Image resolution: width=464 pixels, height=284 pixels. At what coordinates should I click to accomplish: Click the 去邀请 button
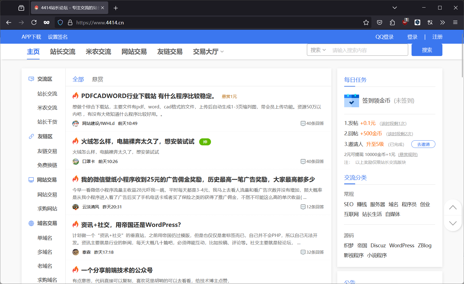[423, 144]
